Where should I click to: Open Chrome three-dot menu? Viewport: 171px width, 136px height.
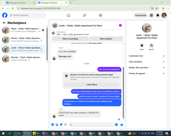168,8
